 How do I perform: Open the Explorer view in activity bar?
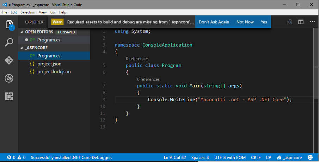(9, 25)
